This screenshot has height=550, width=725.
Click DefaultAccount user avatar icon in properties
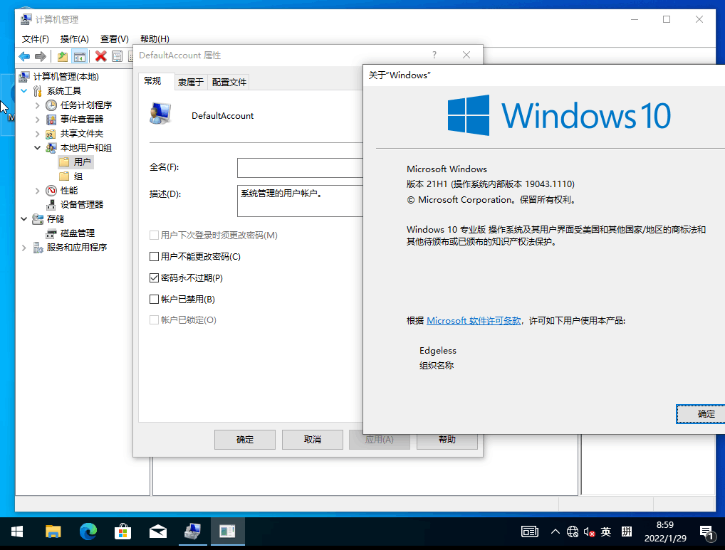click(x=160, y=114)
